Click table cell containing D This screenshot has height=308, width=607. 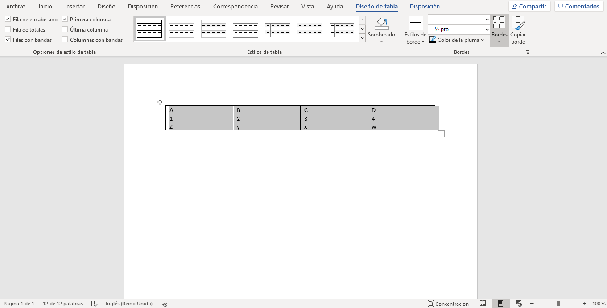(401, 110)
